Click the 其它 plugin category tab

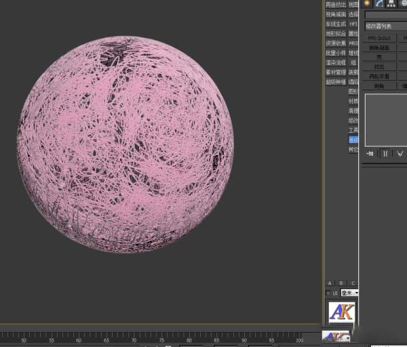pyautogui.click(x=353, y=149)
